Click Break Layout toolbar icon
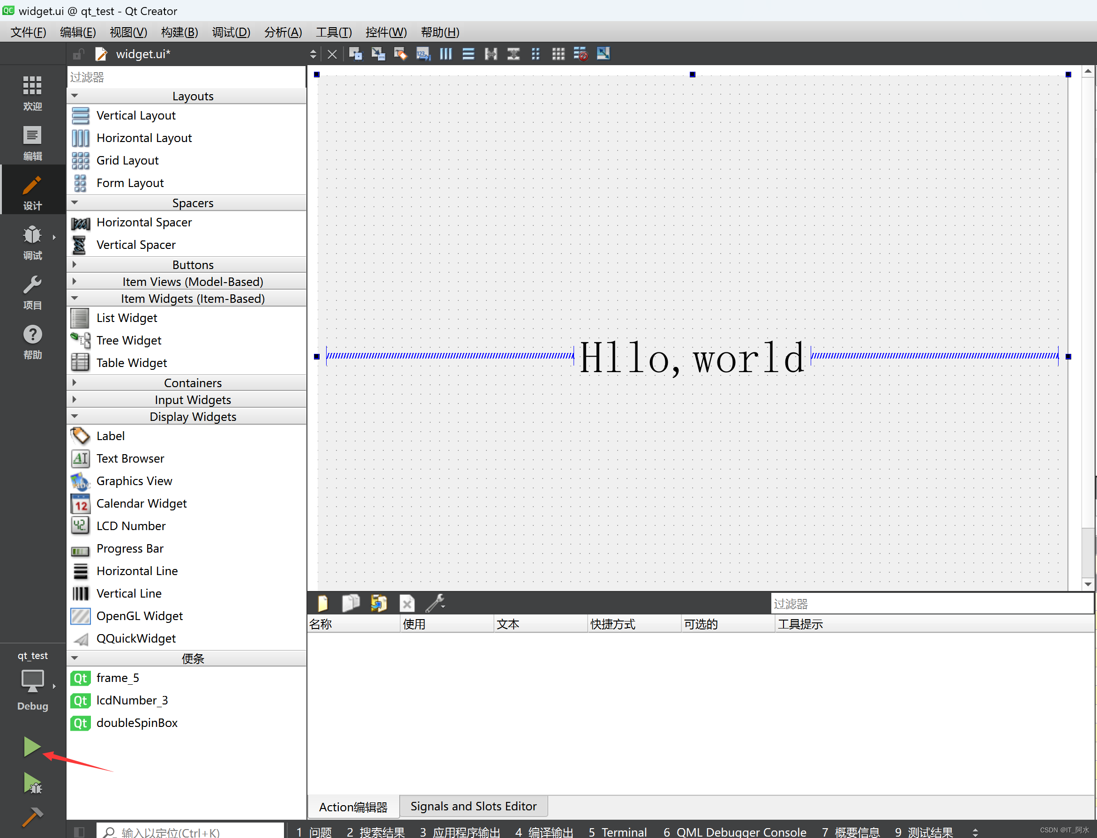 point(581,53)
